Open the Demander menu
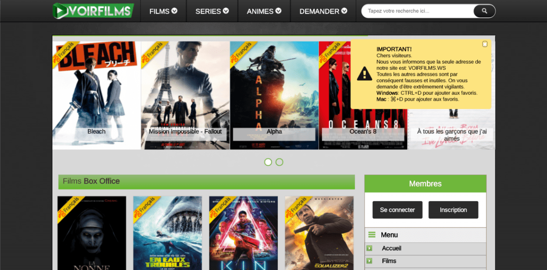This screenshot has width=547, height=270. coord(323,11)
